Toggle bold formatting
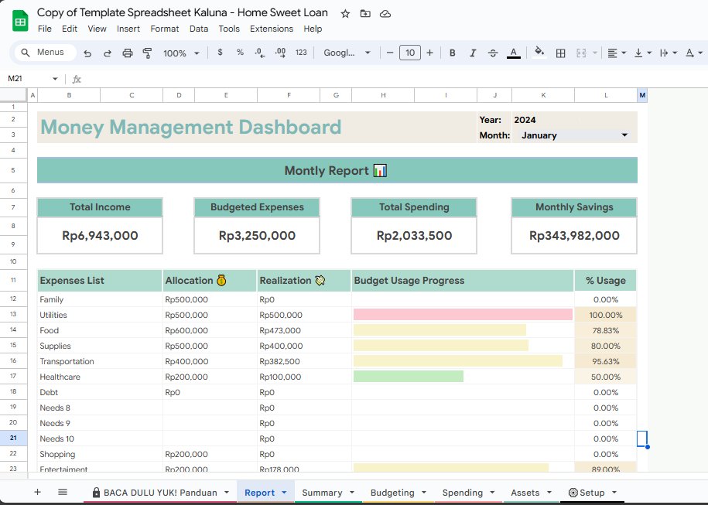Viewport: 708px width, 505px height. pyautogui.click(x=452, y=53)
